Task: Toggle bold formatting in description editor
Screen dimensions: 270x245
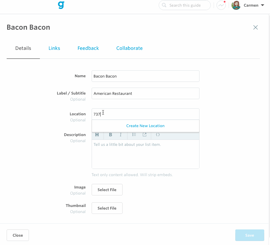Action: click(110, 135)
